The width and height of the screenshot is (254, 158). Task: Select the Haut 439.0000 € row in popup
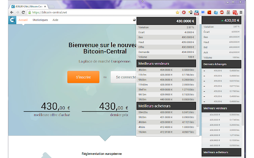point(166,42)
